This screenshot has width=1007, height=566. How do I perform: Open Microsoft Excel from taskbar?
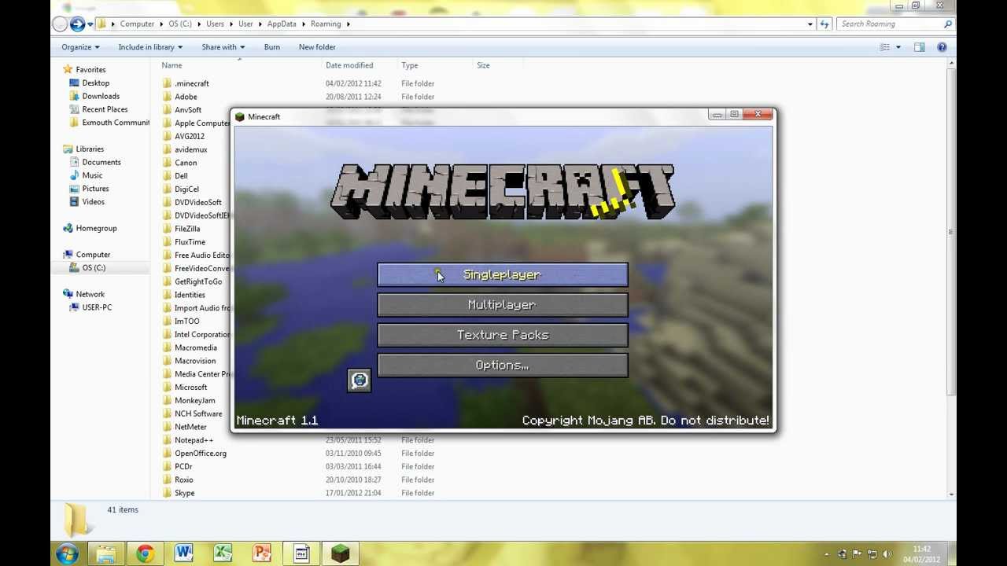pyautogui.click(x=223, y=554)
